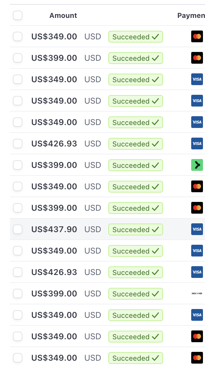Image resolution: width=205 pixels, height=368 pixels.
Task: Click the Discover card icon
Action: [x=197, y=293]
